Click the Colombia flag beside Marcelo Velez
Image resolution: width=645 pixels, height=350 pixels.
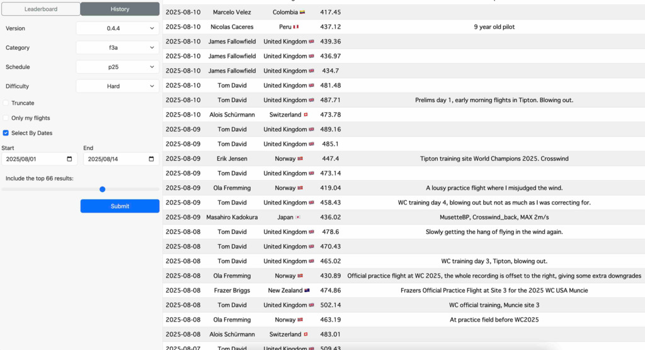point(302,13)
